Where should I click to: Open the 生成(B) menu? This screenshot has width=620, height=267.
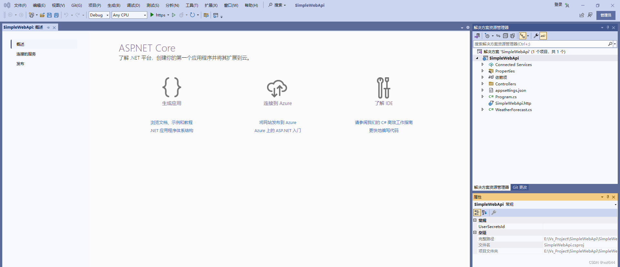click(x=114, y=5)
